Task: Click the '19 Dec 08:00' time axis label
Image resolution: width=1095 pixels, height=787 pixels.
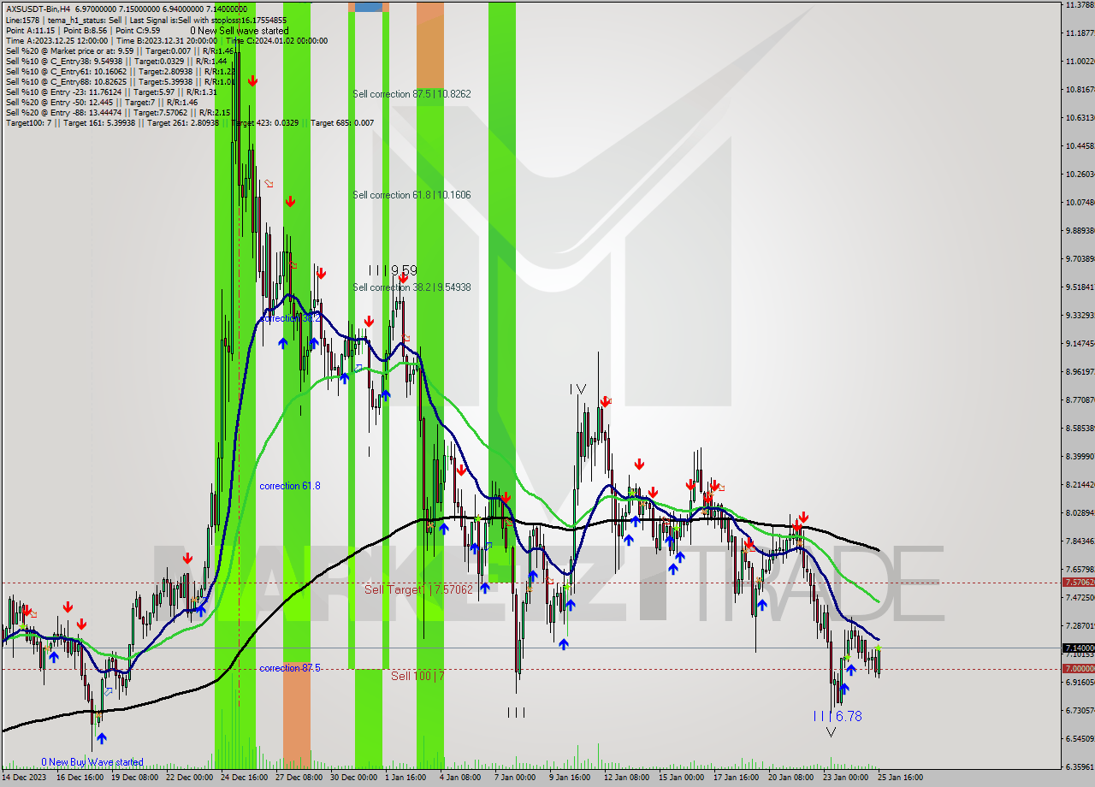Action: pyautogui.click(x=135, y=778)
